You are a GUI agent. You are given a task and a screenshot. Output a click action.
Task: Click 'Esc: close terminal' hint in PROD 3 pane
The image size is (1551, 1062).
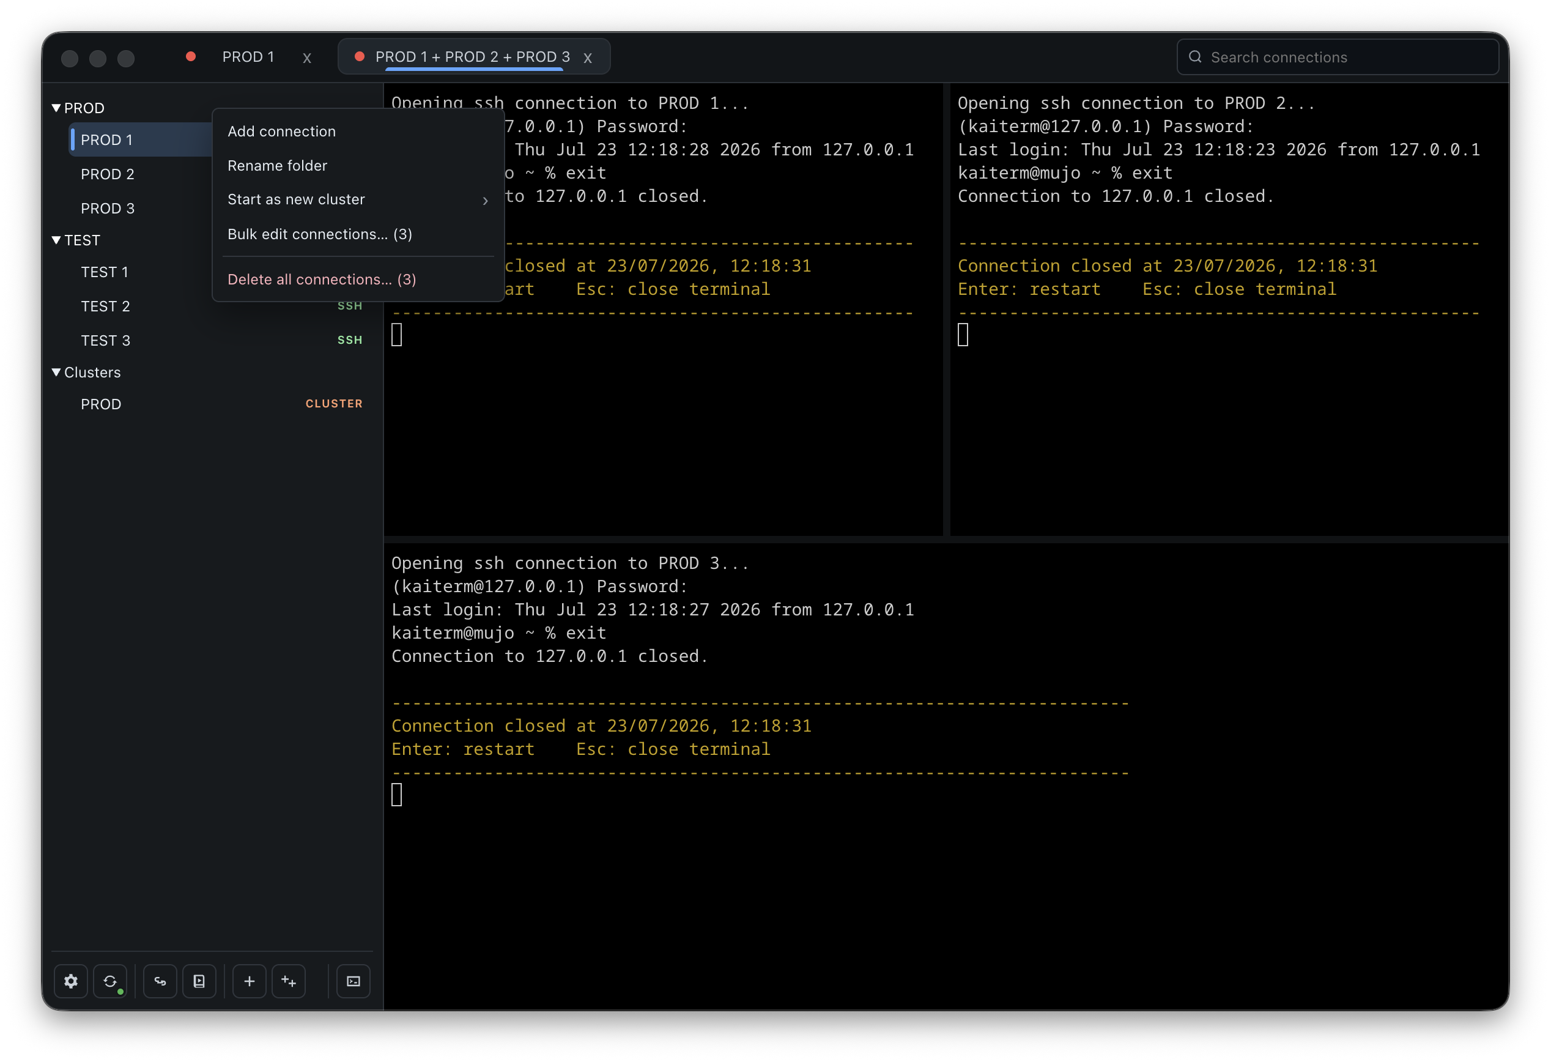(673, 749)
